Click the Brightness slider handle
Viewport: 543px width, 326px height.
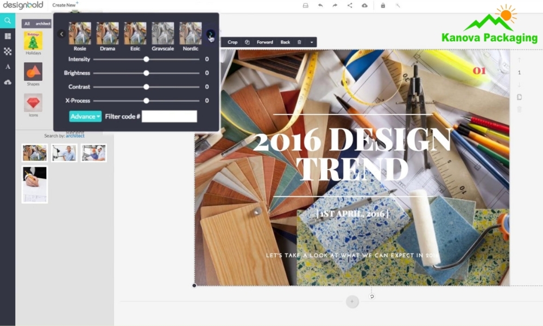146,73
